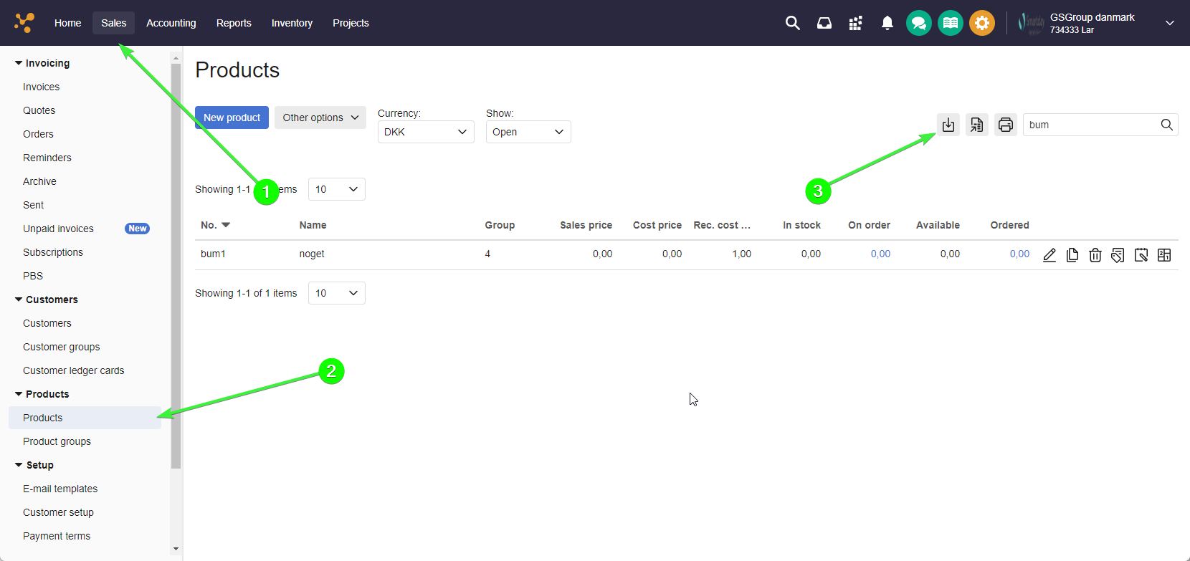Image resolution: width=1190 pixels, height=561 pixels.
Task: Open the green chat bubbles icon
Action: [x=919, y=23]
